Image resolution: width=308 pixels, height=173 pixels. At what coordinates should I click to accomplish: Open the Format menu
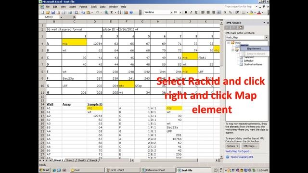click(83, 7)
